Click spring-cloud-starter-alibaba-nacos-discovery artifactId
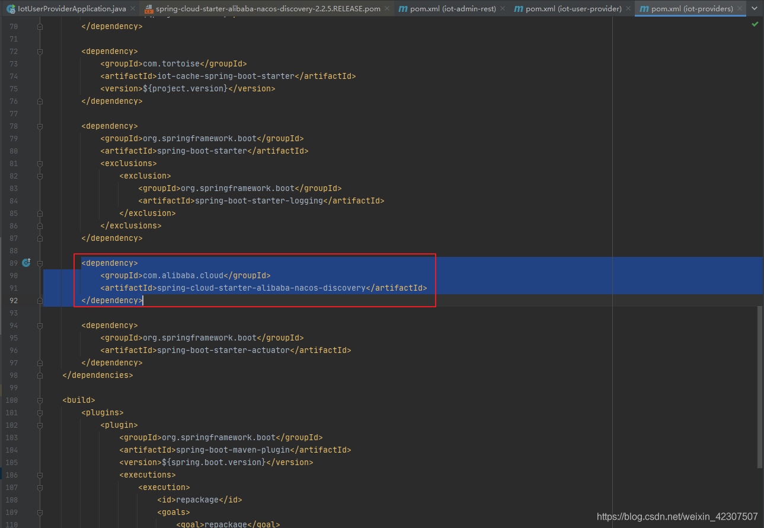This screenshot has width=764, height=528. (261, 288)
